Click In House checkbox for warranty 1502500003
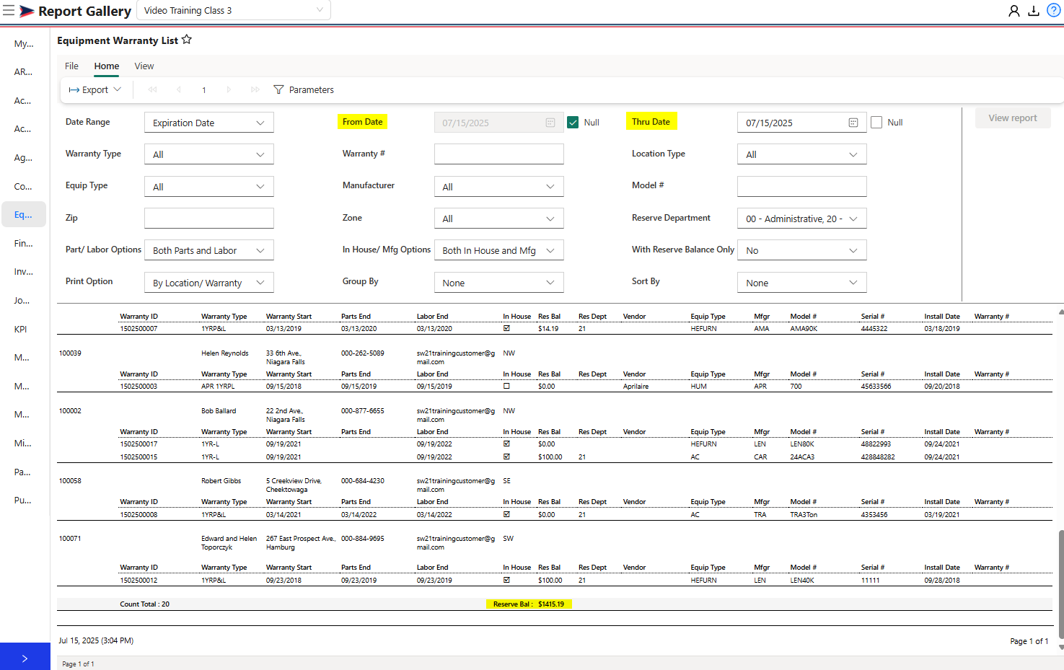This screenshot has height=670, width=1064. point(506,386)
